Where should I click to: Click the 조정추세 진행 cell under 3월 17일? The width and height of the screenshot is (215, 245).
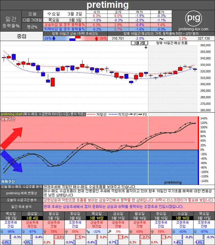204,224
